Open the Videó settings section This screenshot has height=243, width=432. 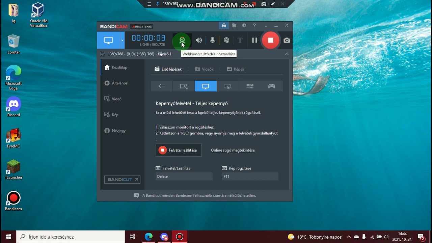click(123, 99)
